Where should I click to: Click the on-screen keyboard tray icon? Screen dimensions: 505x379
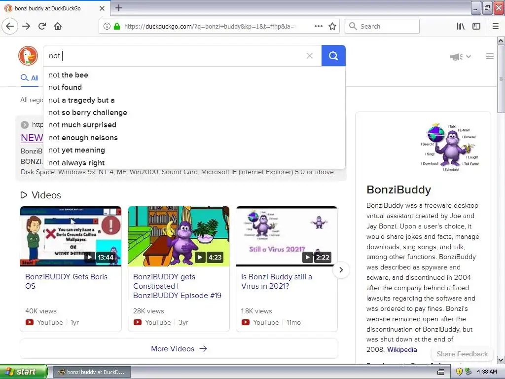coord(440,372)
